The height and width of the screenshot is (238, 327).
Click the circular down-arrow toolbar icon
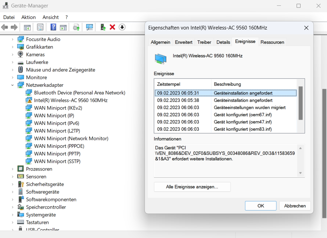[122, 27]
